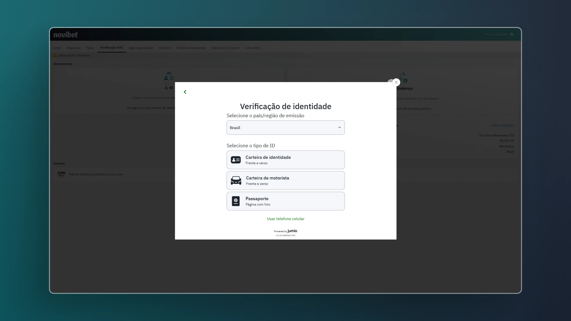Screen dimensions: 571x321
Task: Click the car icon for driver's license
Action: pos(236,180)
